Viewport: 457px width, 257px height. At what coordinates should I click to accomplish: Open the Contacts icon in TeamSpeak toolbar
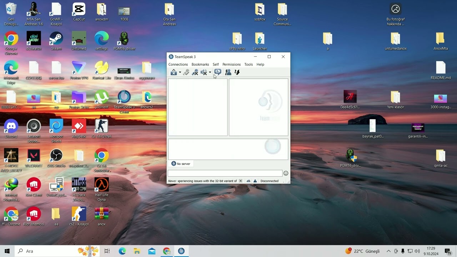(228, 72)
